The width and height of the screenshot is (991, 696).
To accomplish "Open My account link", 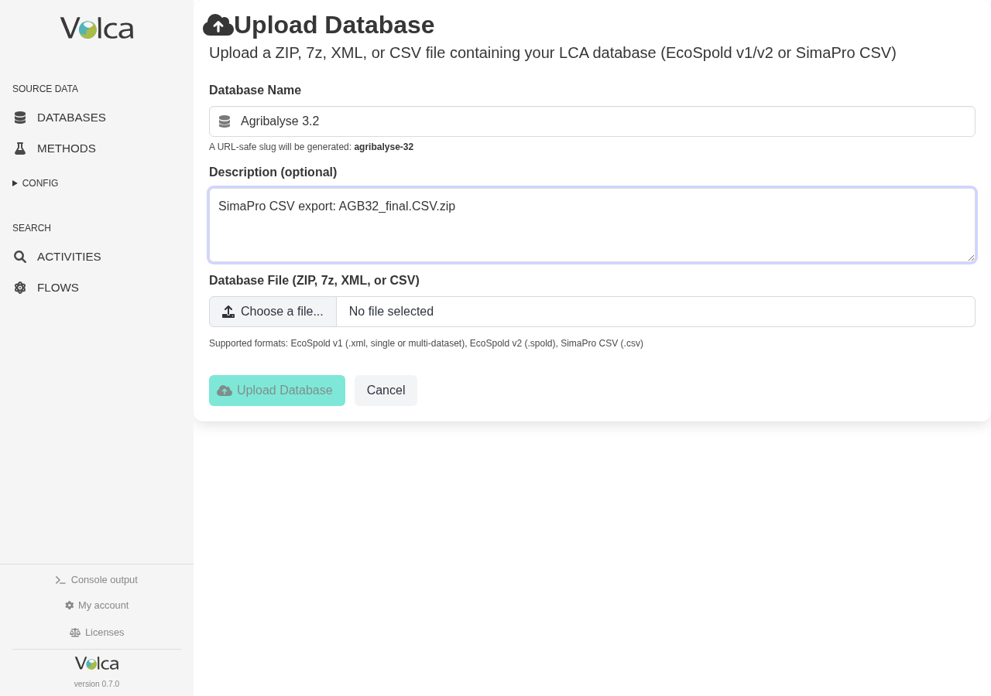I will coord(97,606).
